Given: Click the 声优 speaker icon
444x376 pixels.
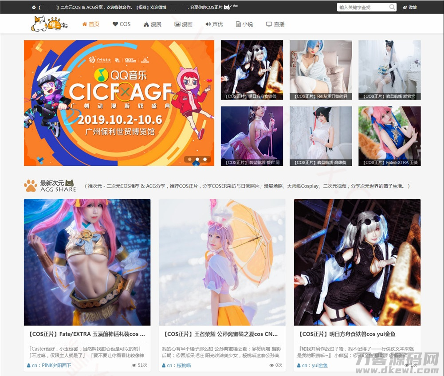Looking at the screenshot, I should pyautogui.click(x=207, y=24).
